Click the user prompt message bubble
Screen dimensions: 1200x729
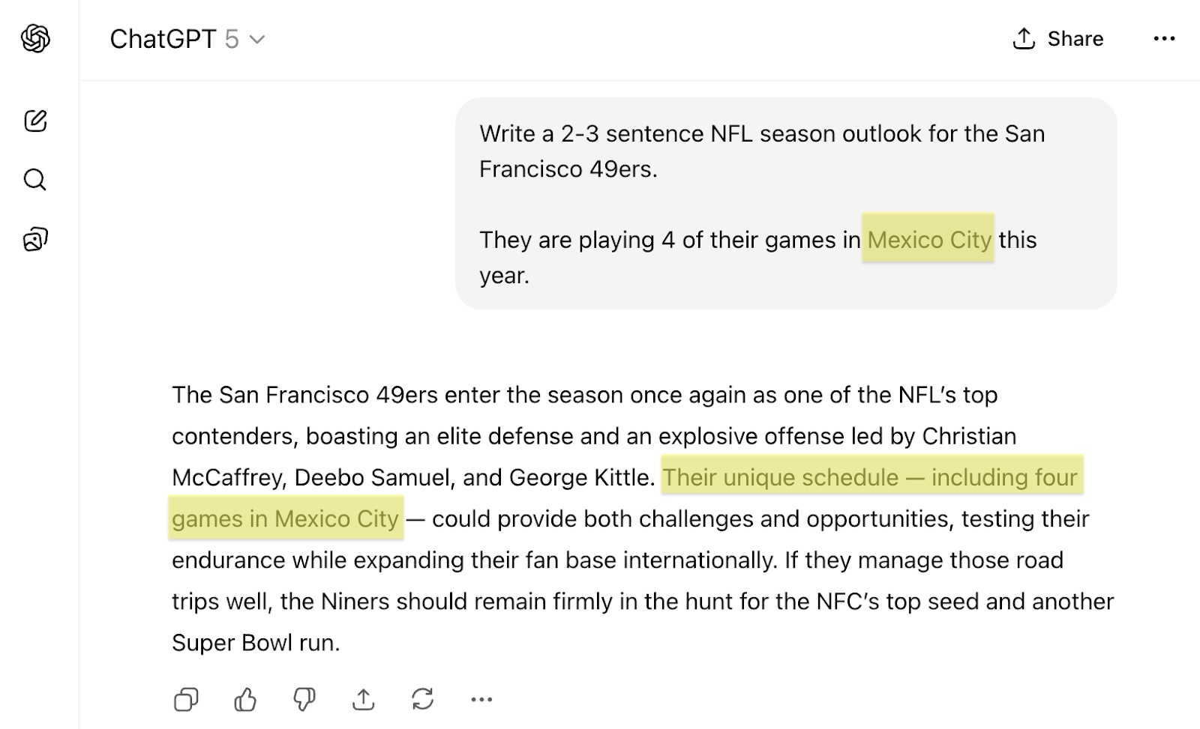[x=785, y=203]
